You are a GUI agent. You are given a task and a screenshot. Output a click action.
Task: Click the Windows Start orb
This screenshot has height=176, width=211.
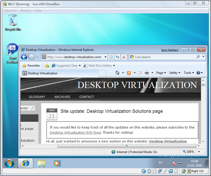10,163
